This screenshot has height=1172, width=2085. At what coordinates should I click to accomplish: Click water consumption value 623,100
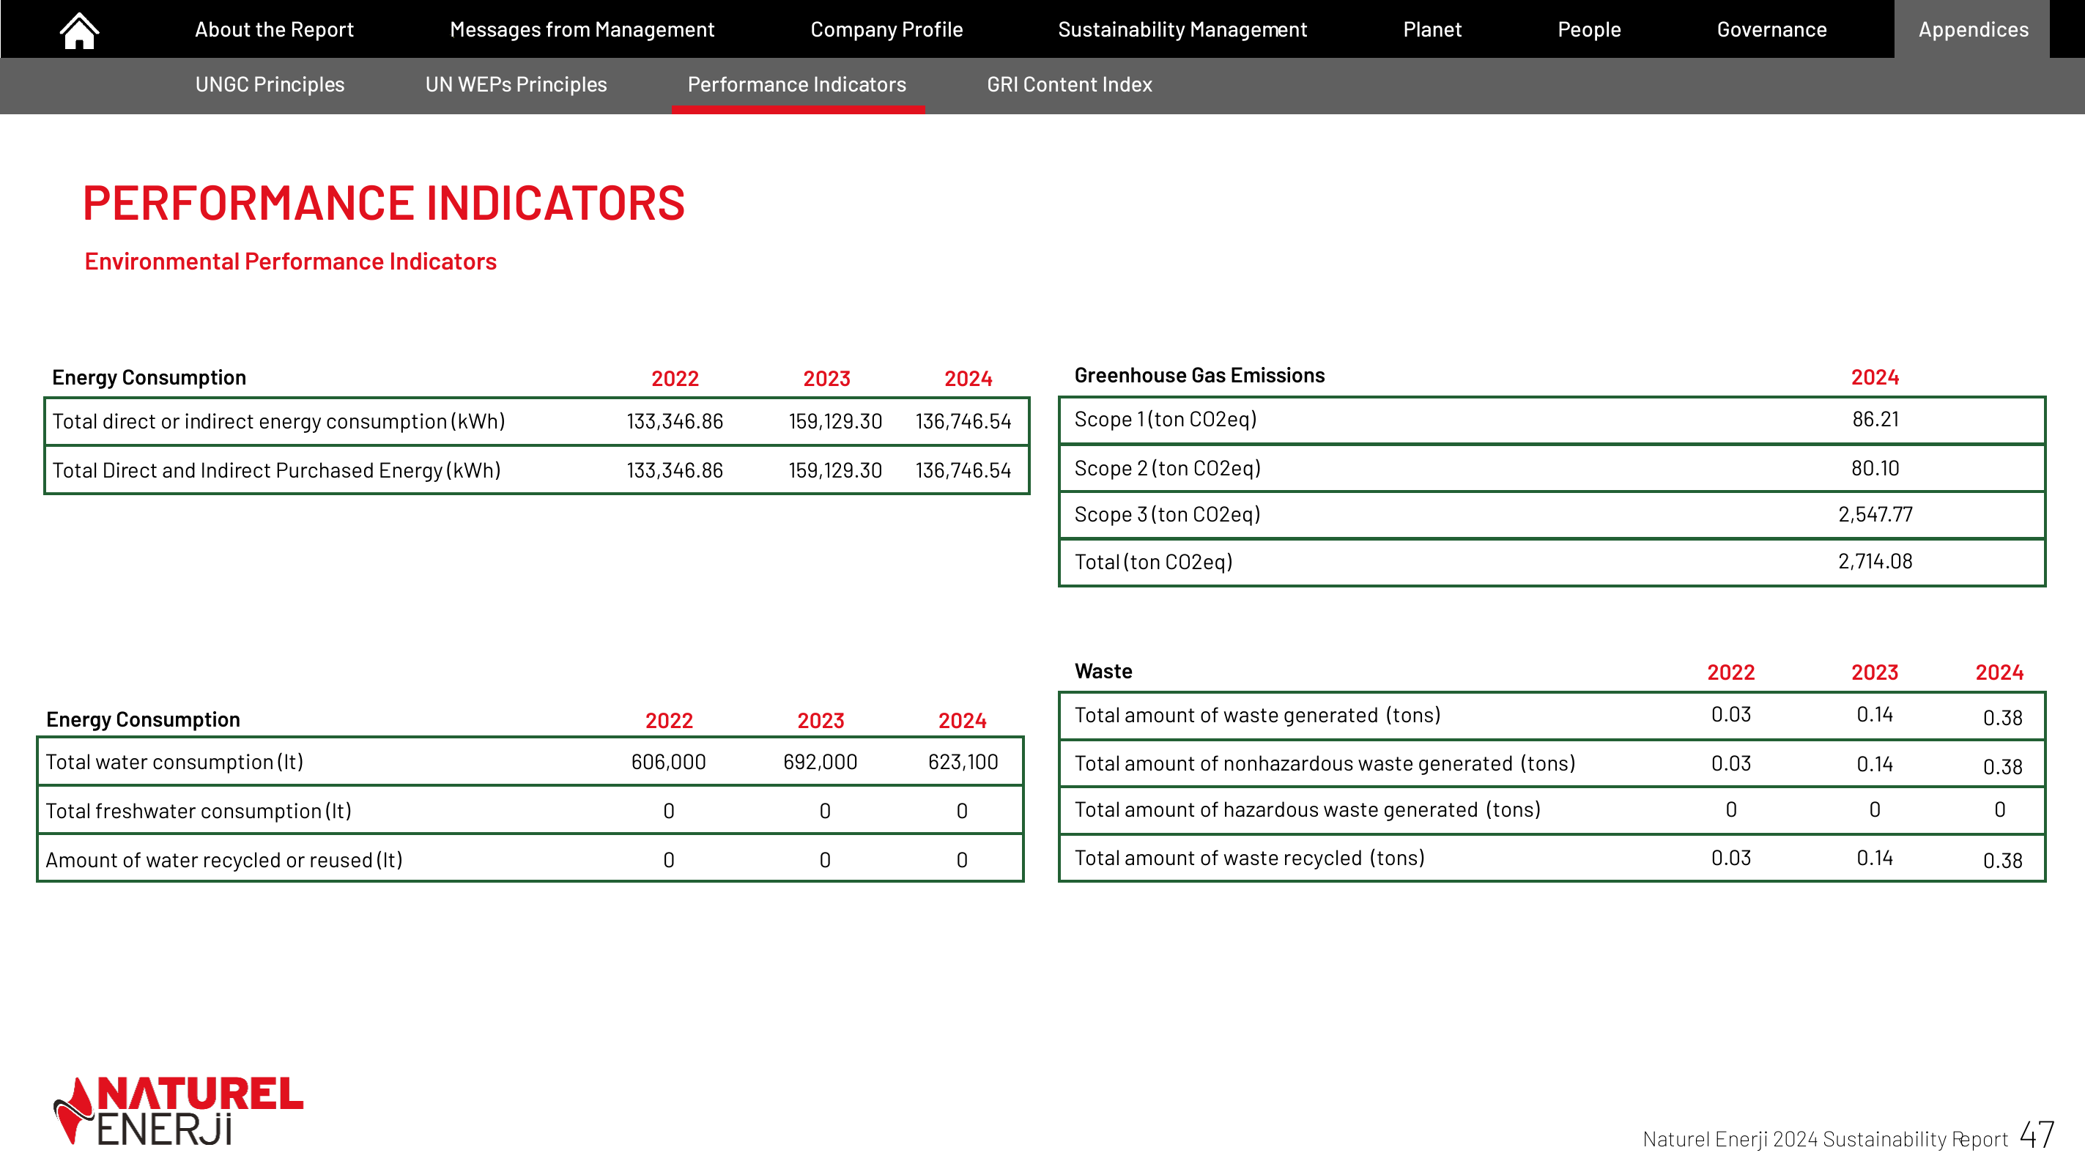(x=963, y=763)
